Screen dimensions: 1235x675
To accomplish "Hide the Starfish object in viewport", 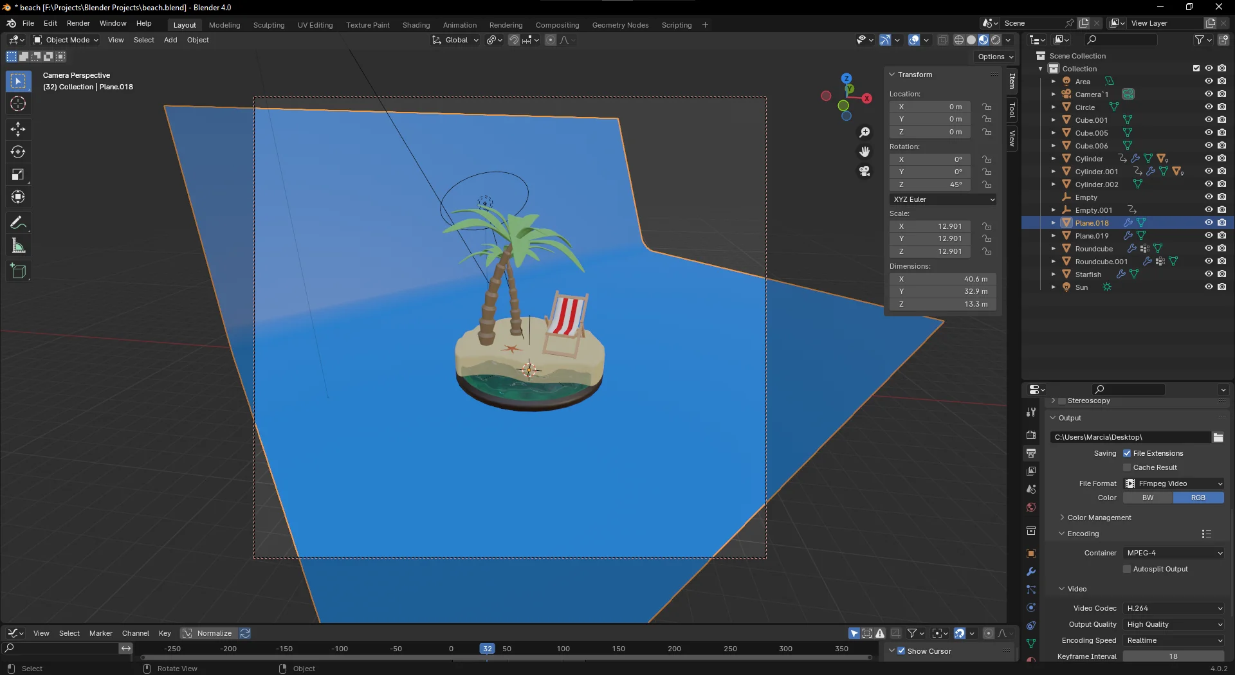I will 1209,274.
